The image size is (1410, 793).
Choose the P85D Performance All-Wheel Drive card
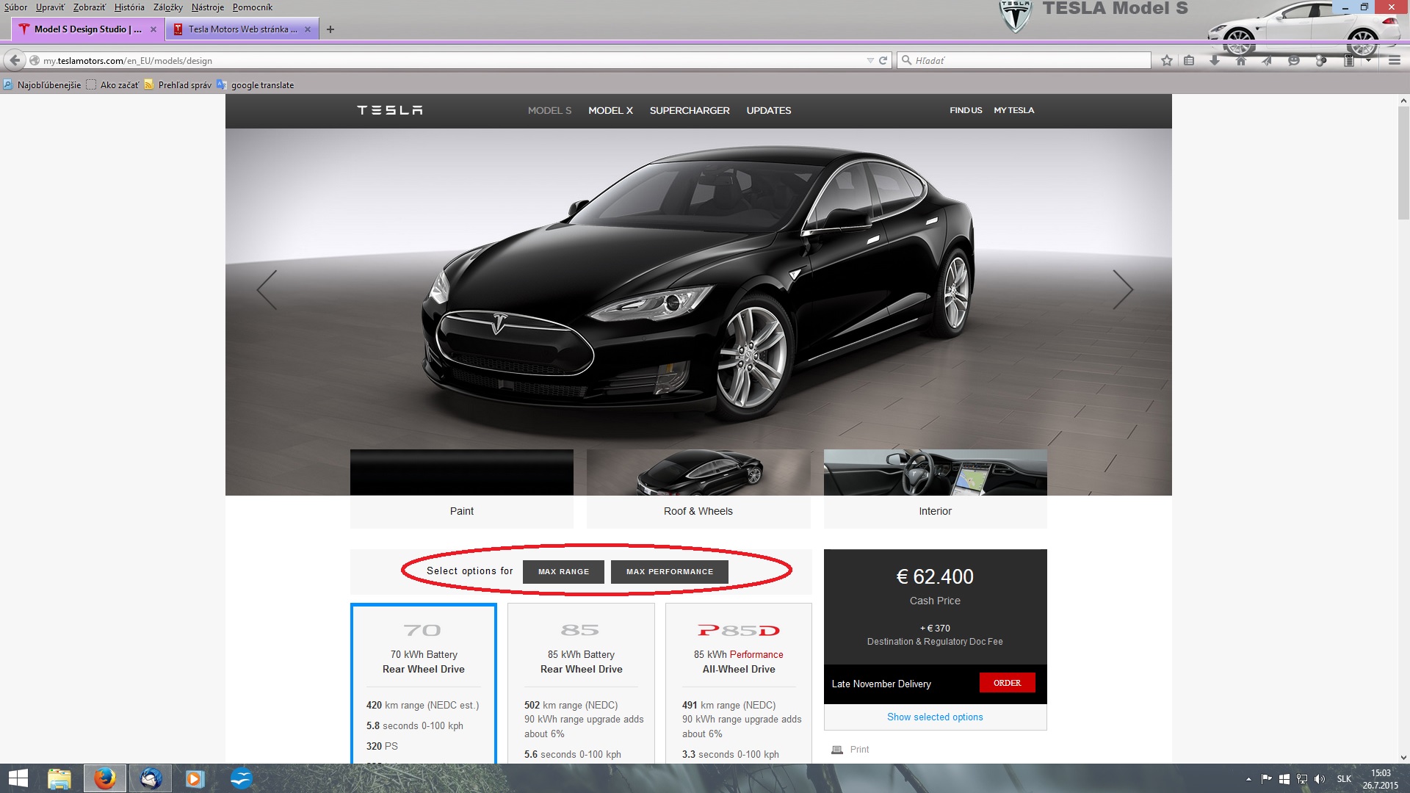pos(739,684)
